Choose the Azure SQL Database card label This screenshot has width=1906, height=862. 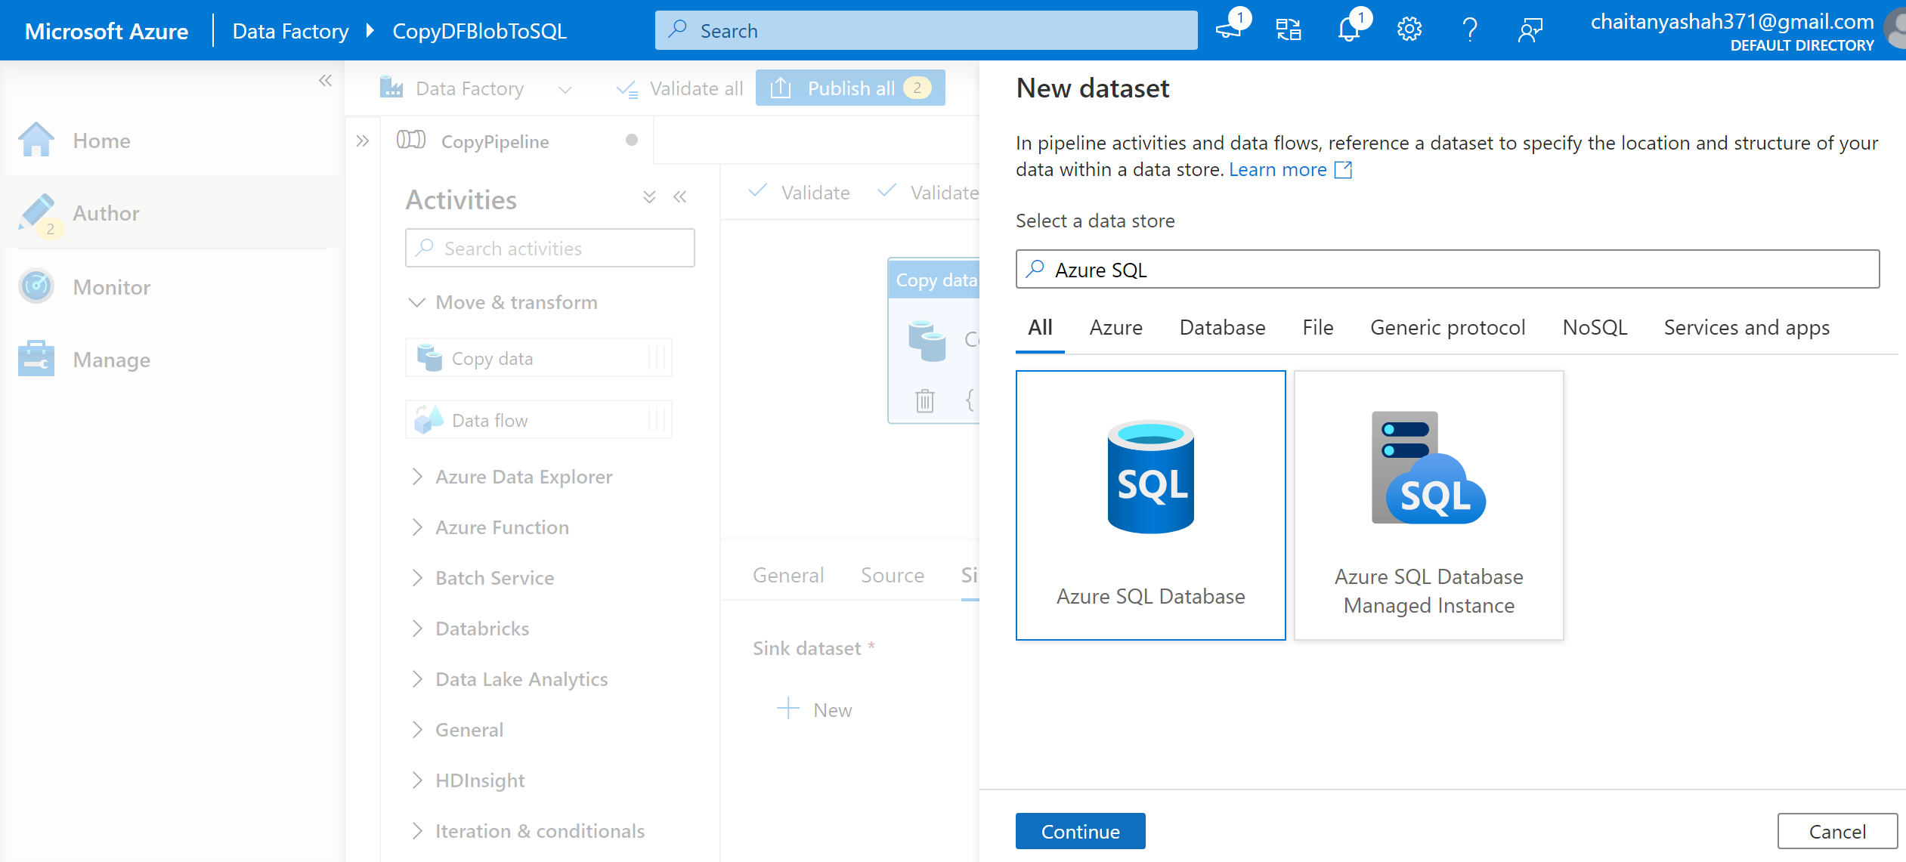pos(1150,596)
